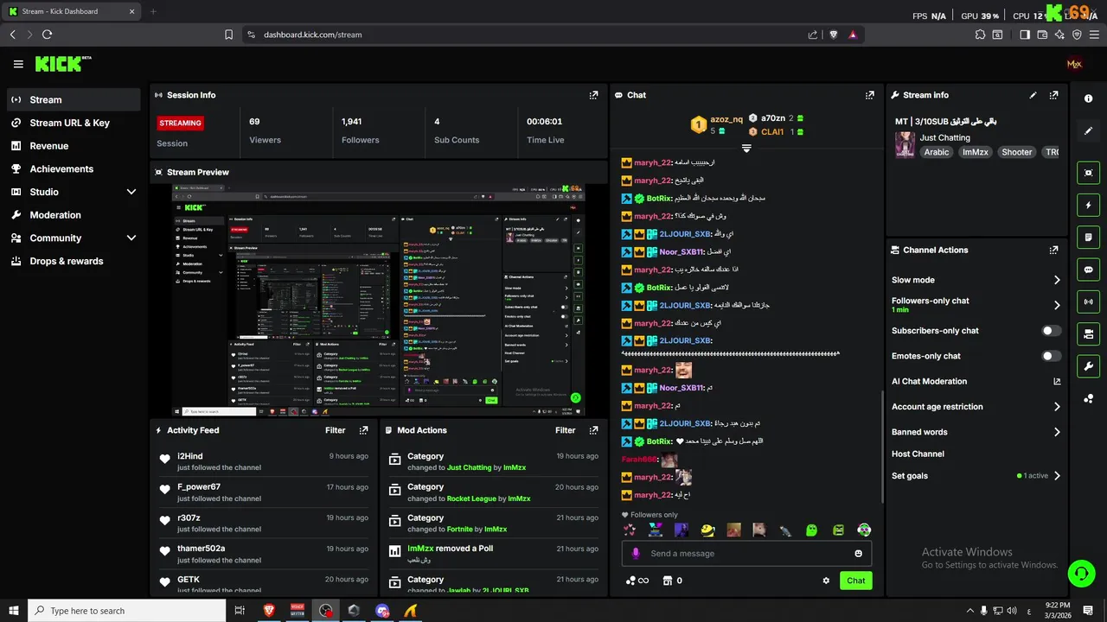The image size is (1107, 622).
Task: Pop out the Activity Feed panel
Action: pos(363,430)
